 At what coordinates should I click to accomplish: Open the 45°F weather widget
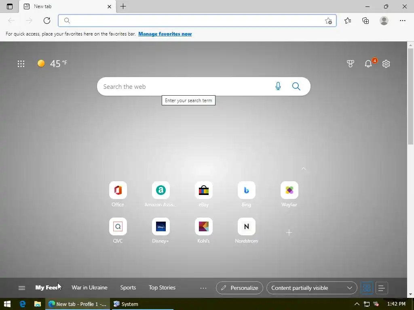pyautogui.click(x=52, y=63)
